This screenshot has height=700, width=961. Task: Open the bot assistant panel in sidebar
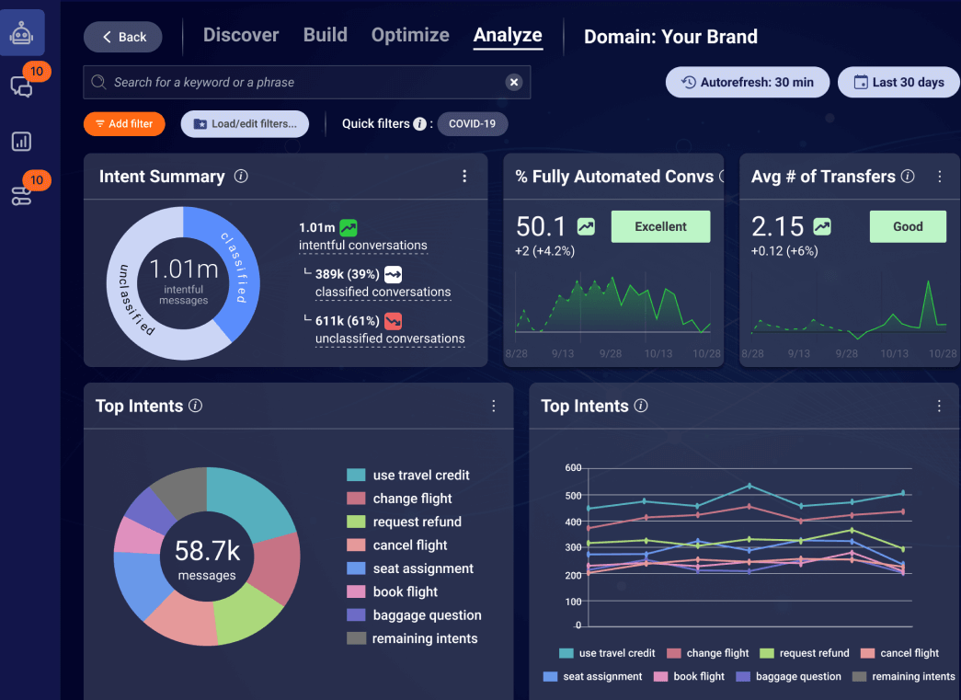pos(22,31)
